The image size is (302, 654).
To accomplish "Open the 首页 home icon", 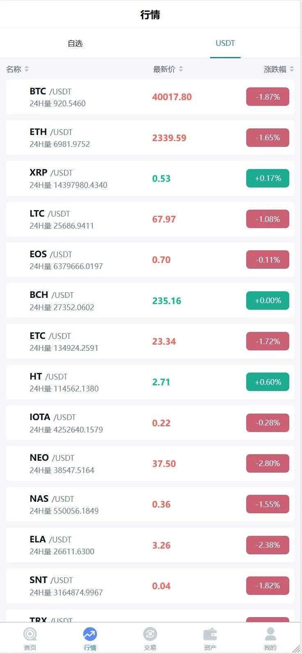I will click(x=30, y=634).
